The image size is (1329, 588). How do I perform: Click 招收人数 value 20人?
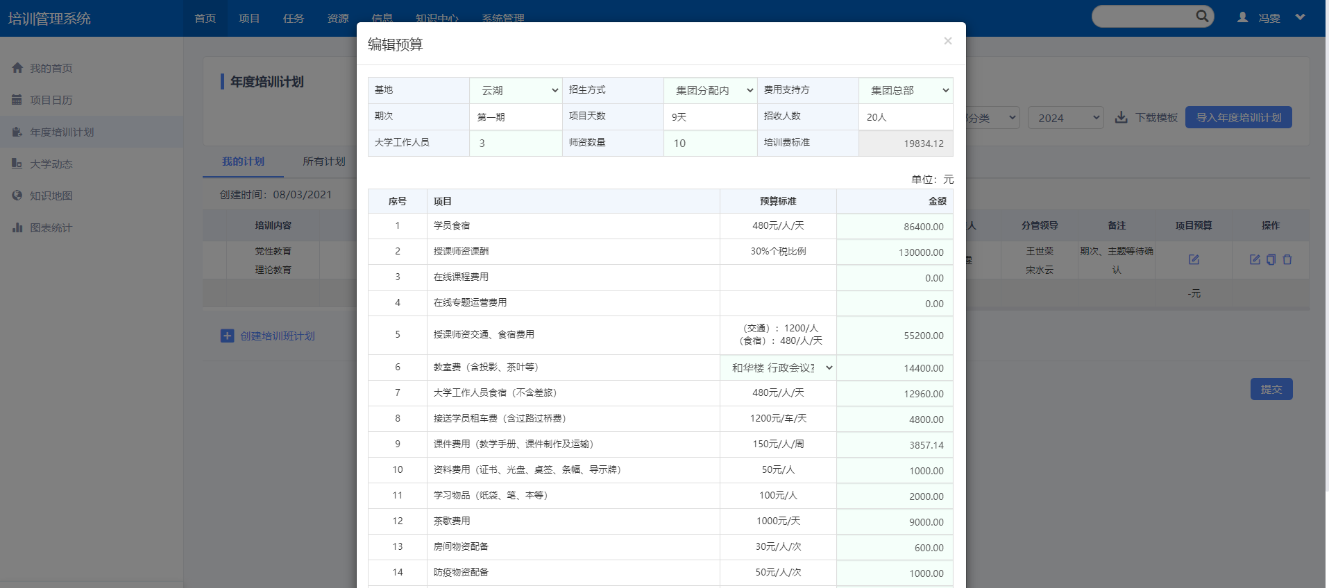877,117
